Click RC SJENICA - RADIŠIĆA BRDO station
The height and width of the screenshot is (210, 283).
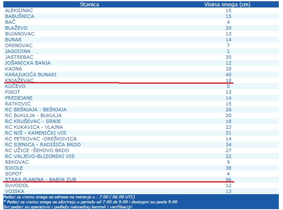pos(43,145)
